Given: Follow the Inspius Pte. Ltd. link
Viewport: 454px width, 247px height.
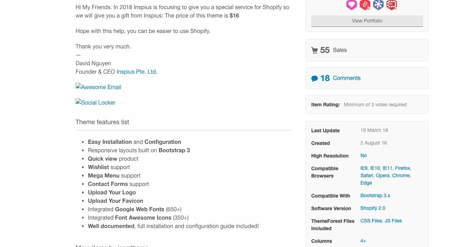Looking at the screenshot, I should coord(137,72).
